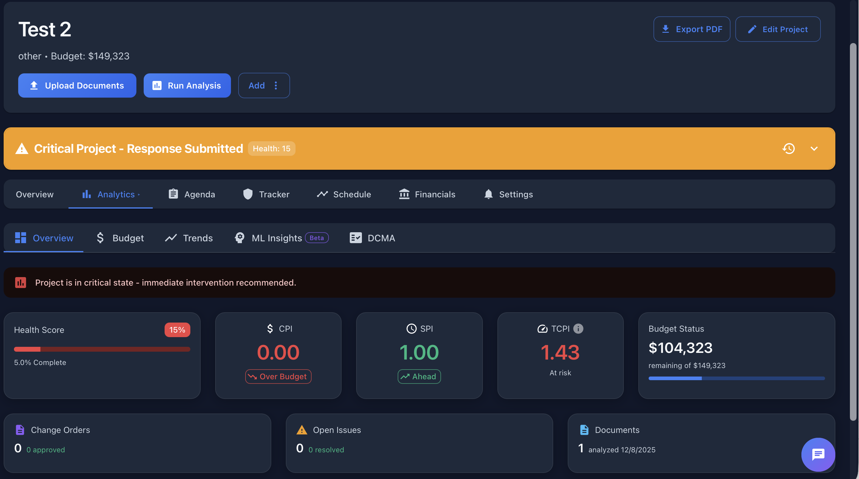This screenshot has height=479, width=859.
Task: Open the chat bubble assistant button
Action: 818,454
